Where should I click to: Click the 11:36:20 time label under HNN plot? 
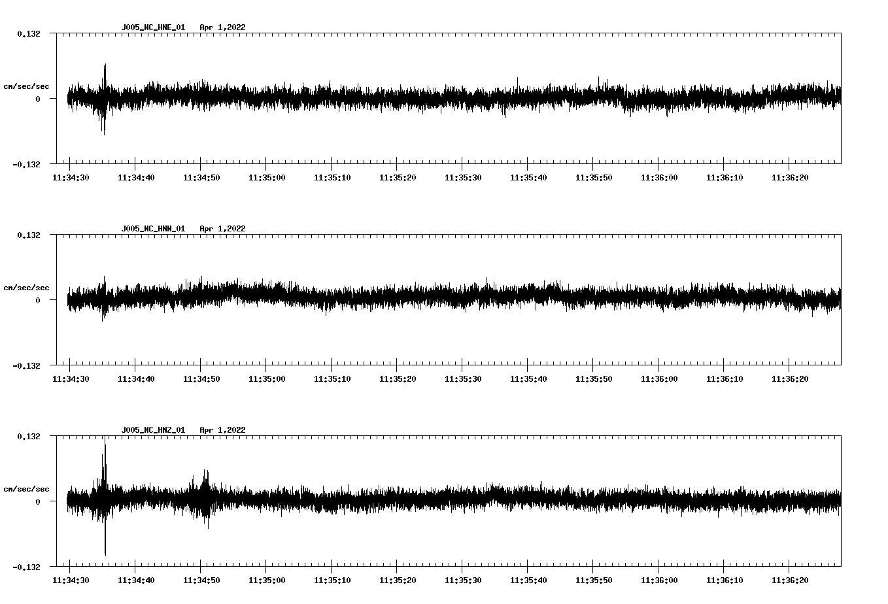tap(790, 379)
